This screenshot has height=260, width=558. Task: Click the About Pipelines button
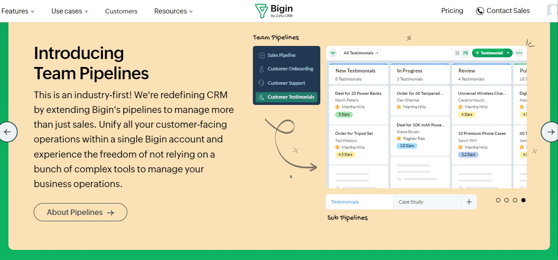point(80,212)
